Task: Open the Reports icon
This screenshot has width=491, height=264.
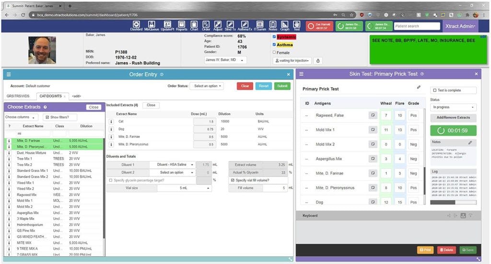Action: (182, 26)
